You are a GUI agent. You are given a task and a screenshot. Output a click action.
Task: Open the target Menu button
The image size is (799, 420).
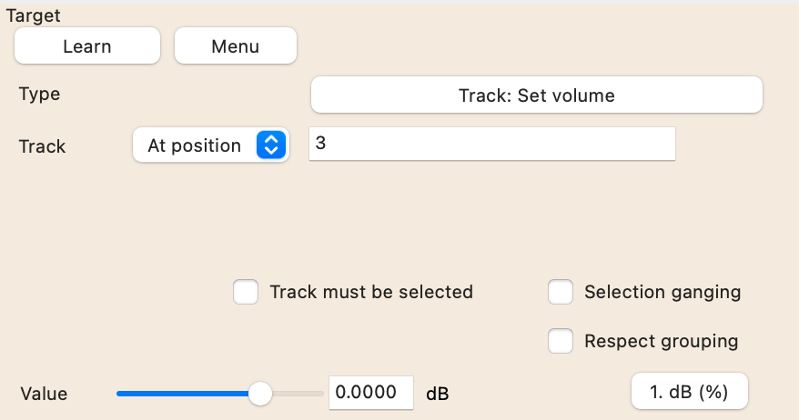click(236, 45)
